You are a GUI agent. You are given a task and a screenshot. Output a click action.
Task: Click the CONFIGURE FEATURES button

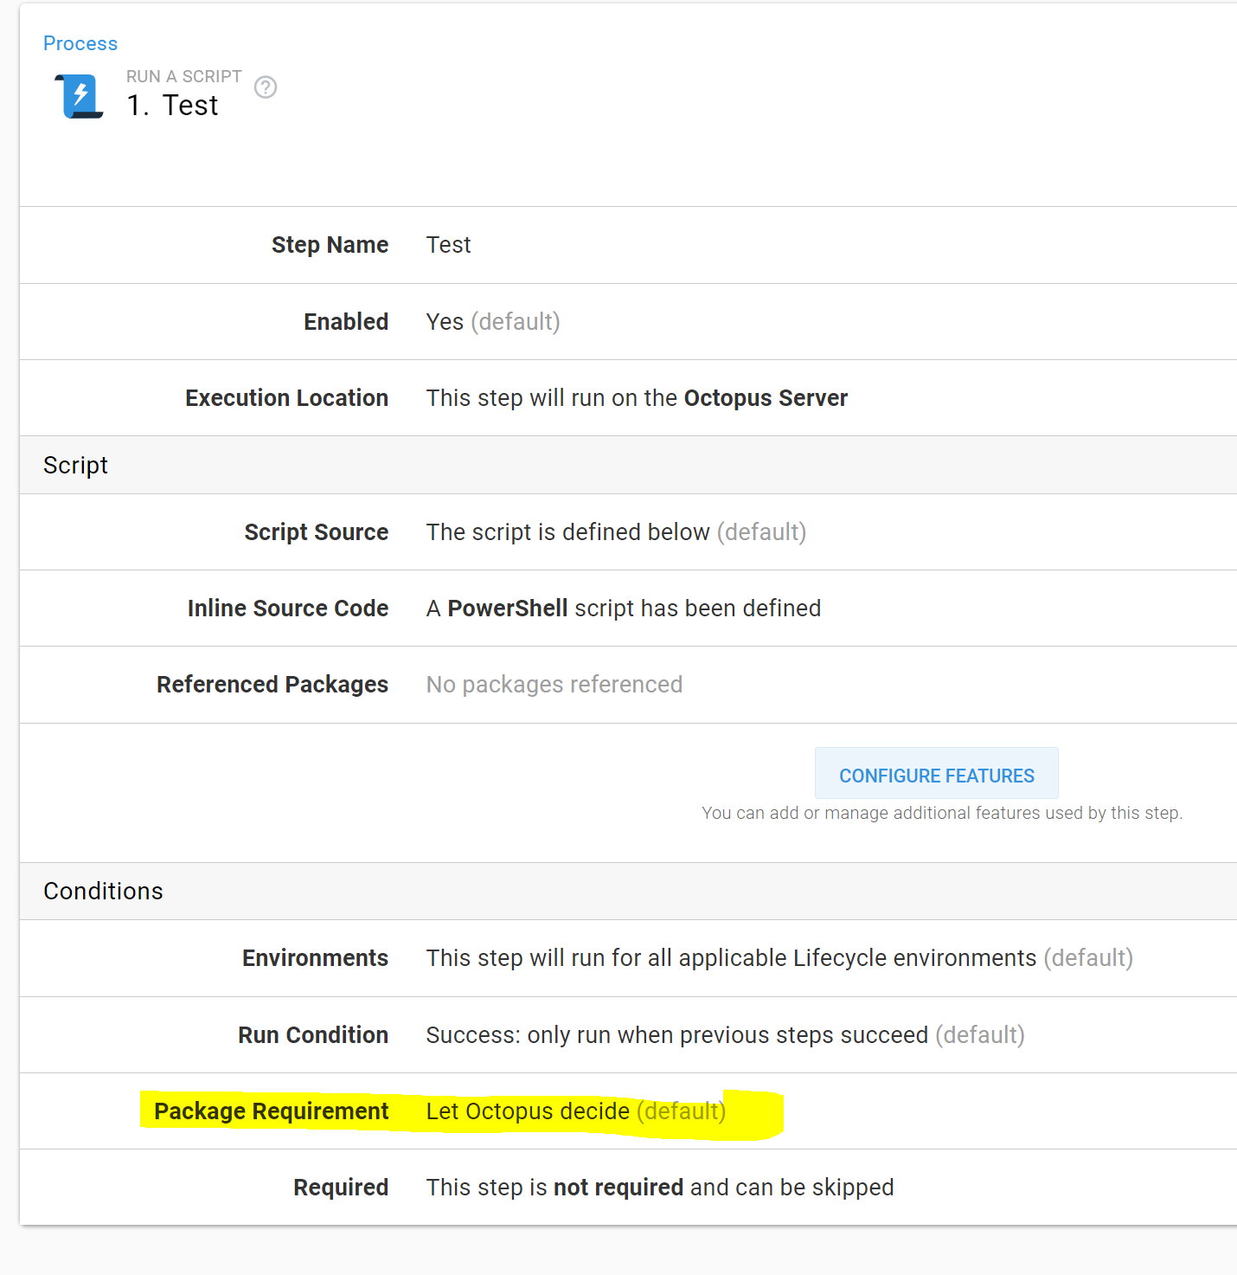coord(936,774)
